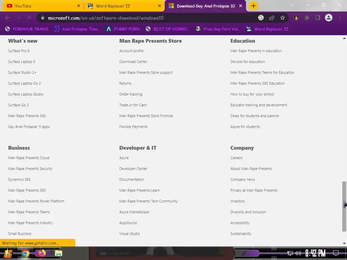Screen dimensions: 347x260
Task: Show the 8:42 PM clock flyout
Action: 315,253
